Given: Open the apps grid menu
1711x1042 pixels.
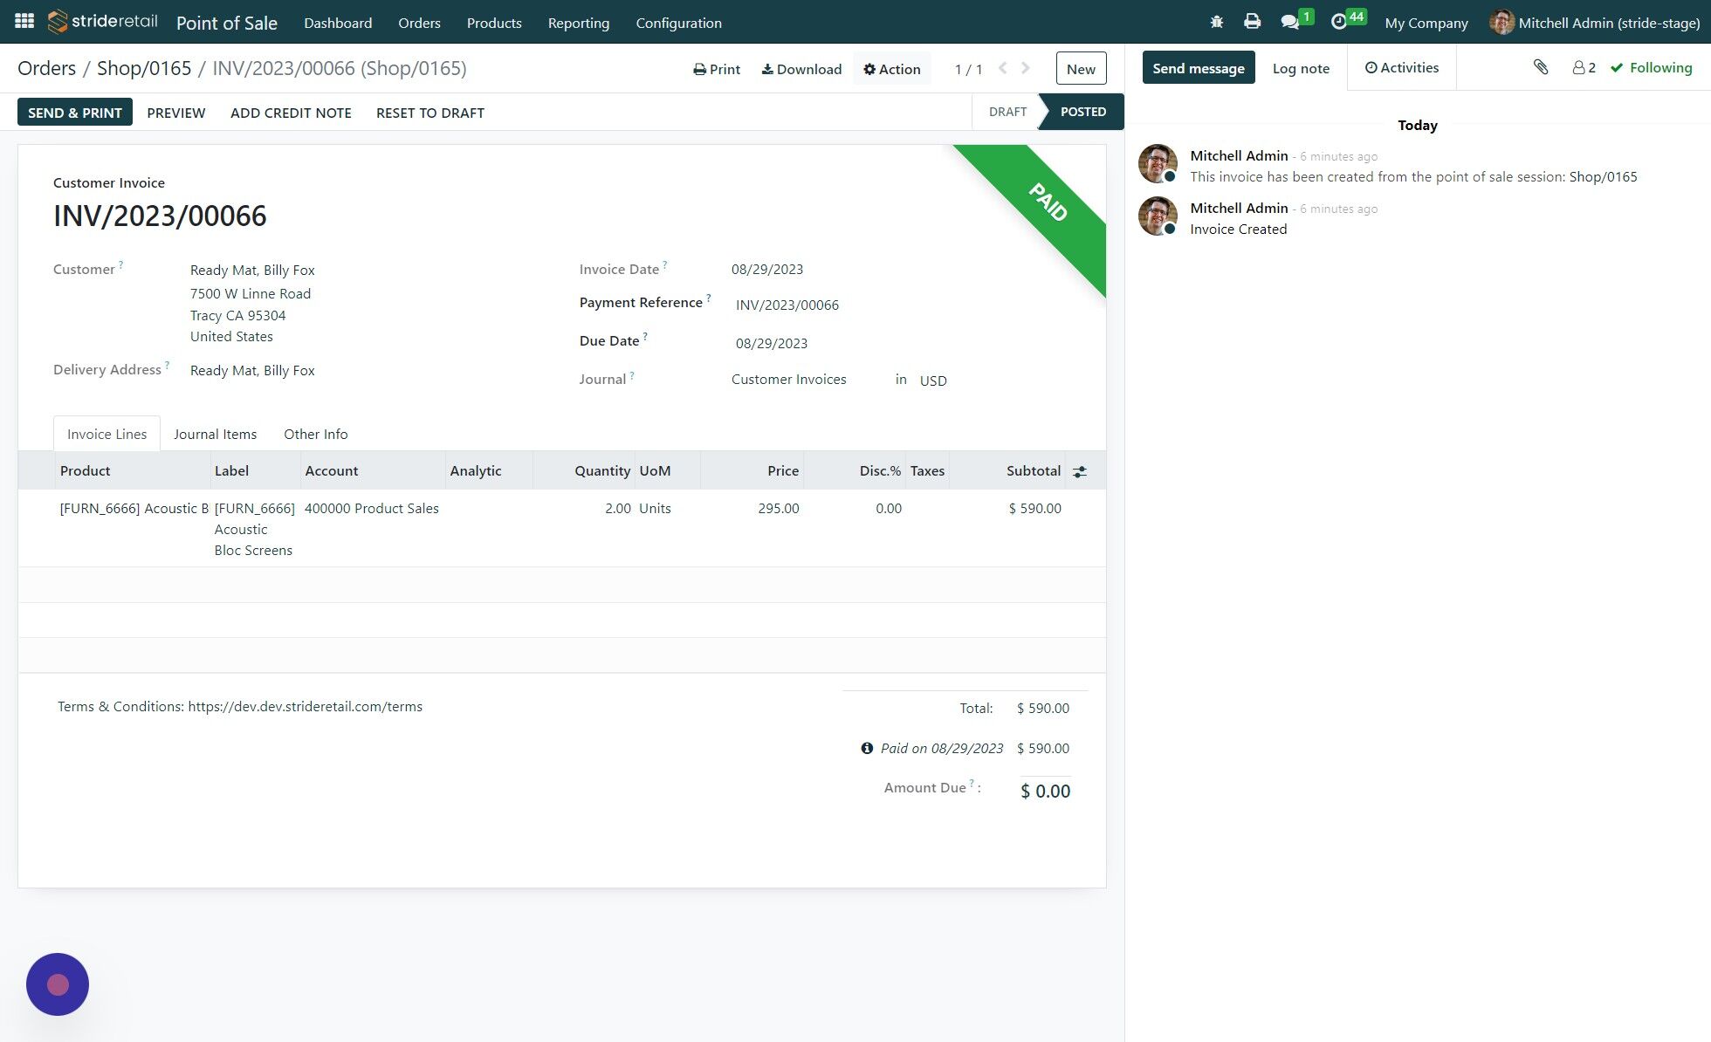Looking at the screenshot, I should point(24,21).
